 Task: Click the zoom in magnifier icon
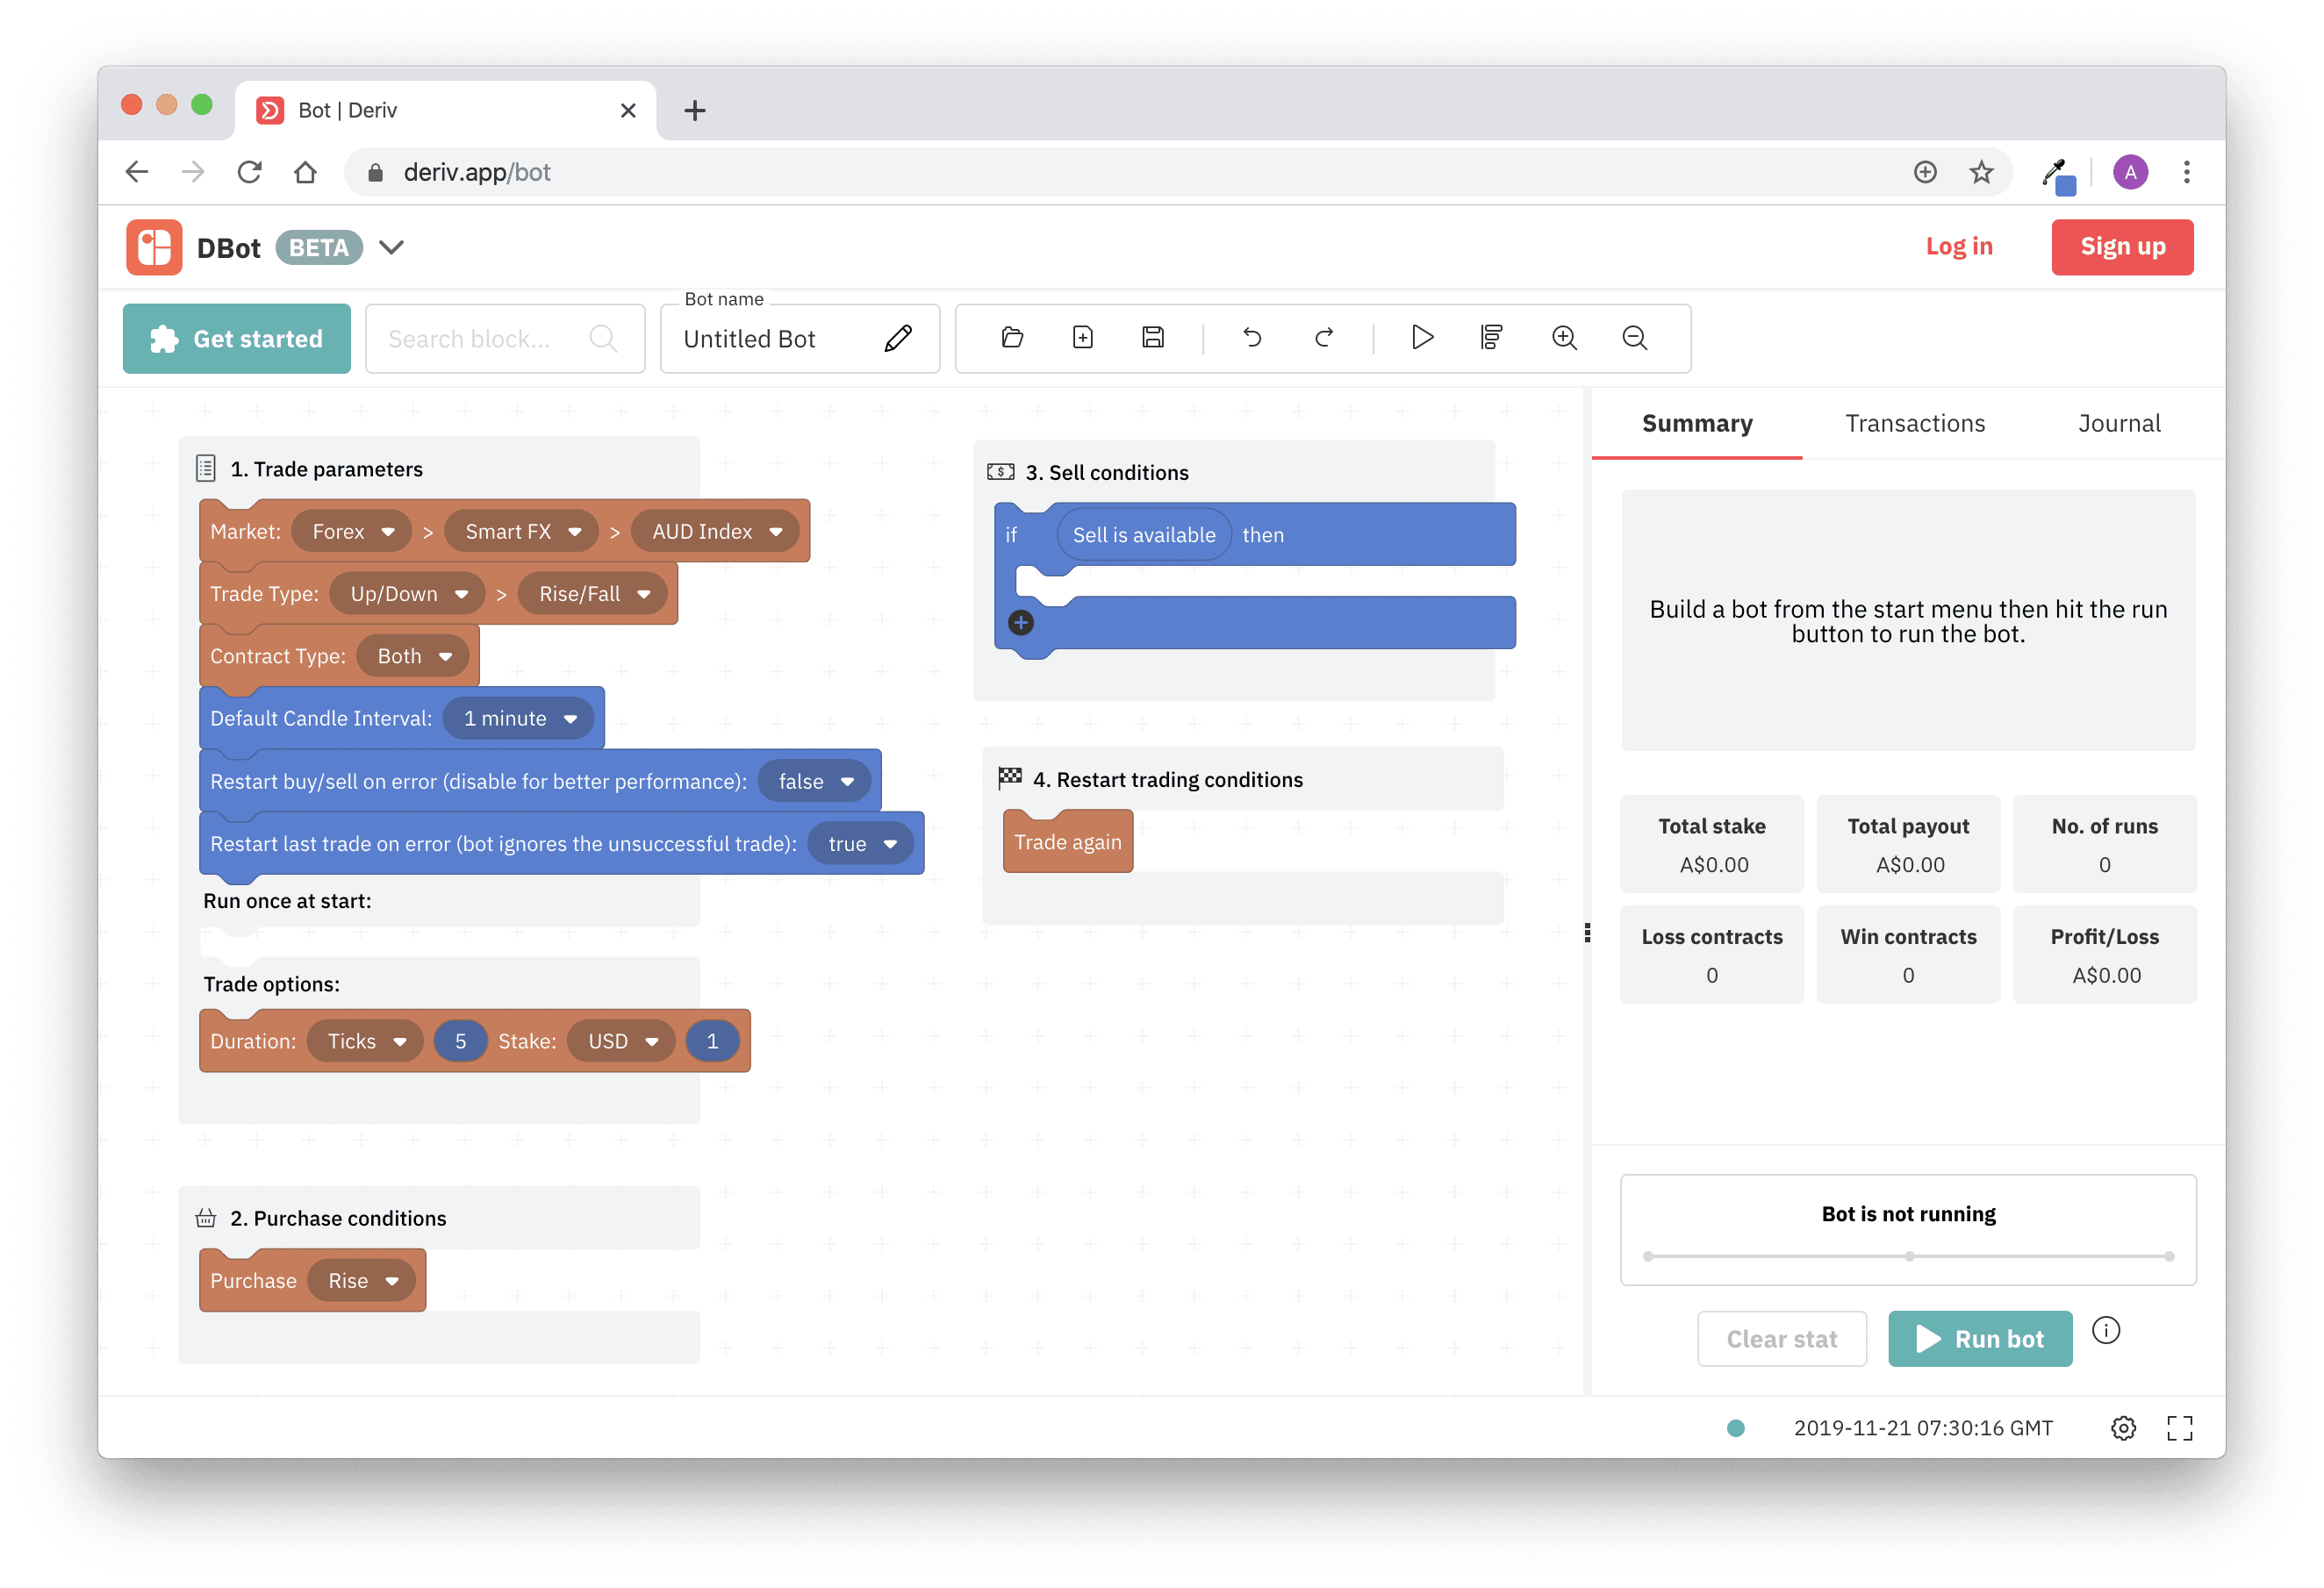(1563, 339)
